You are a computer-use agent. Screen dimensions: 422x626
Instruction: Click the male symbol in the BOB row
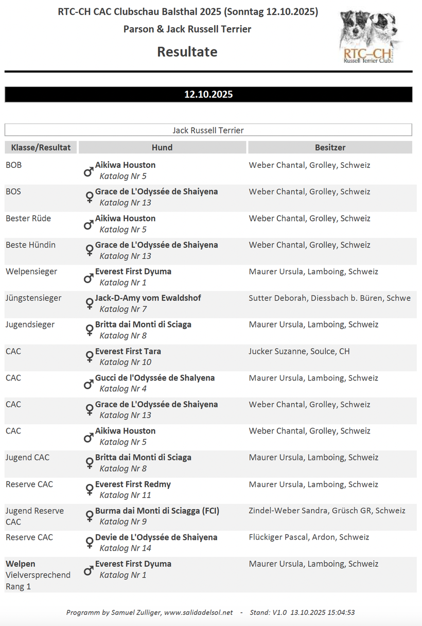[x=89, y=171]
